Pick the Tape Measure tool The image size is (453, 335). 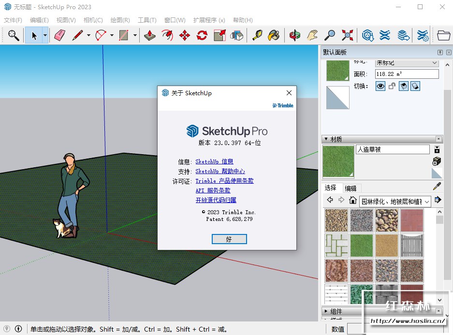257,35
